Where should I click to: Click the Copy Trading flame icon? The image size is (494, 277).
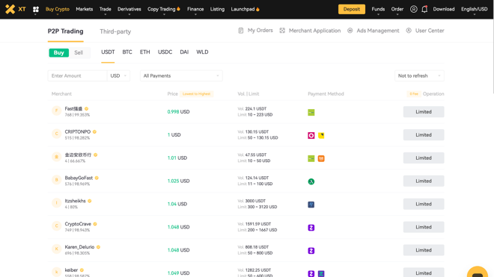coord(179,9)
